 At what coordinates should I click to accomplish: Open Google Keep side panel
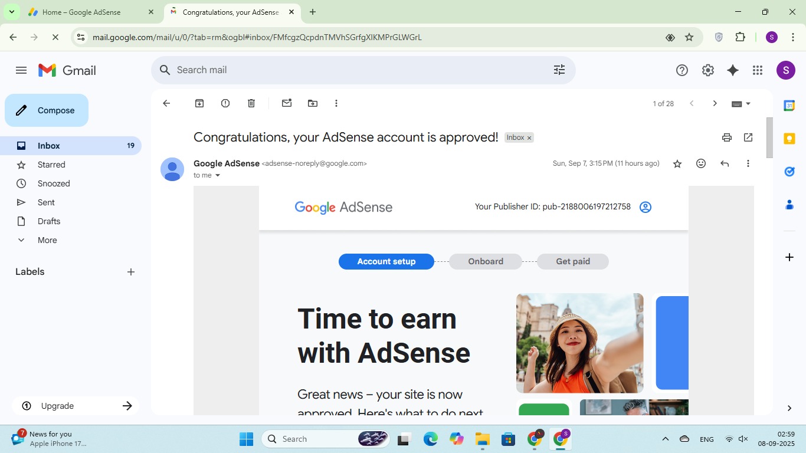click(789, 139)
